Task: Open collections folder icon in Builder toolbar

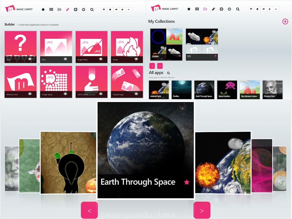Action: tap(59, 10)
